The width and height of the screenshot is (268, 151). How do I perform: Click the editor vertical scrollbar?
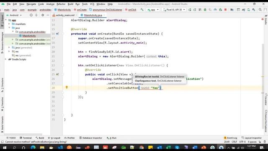click(263, 86)
